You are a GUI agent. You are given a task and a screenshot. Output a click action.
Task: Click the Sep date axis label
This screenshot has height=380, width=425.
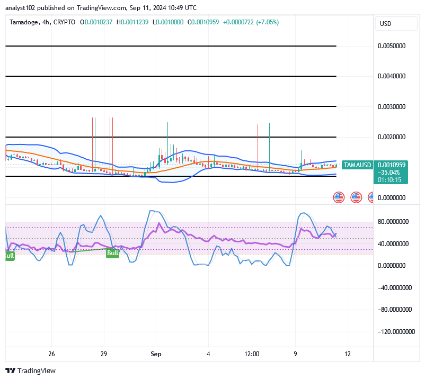(156, 354)
